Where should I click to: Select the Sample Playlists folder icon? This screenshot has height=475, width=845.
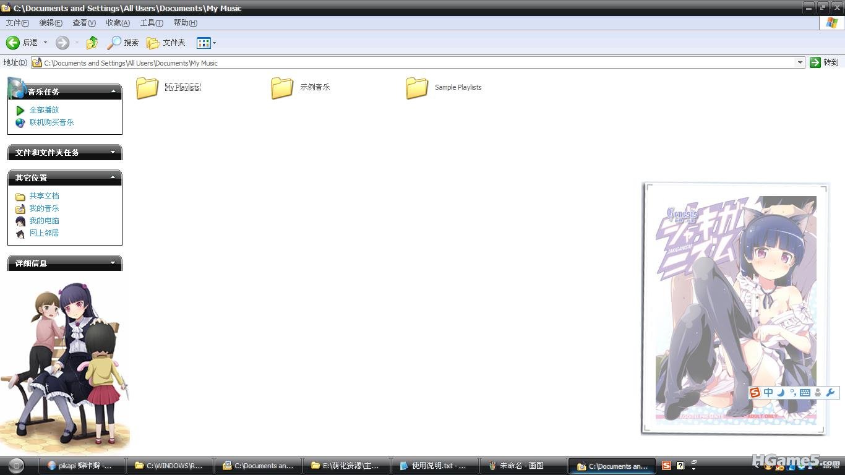417,88
